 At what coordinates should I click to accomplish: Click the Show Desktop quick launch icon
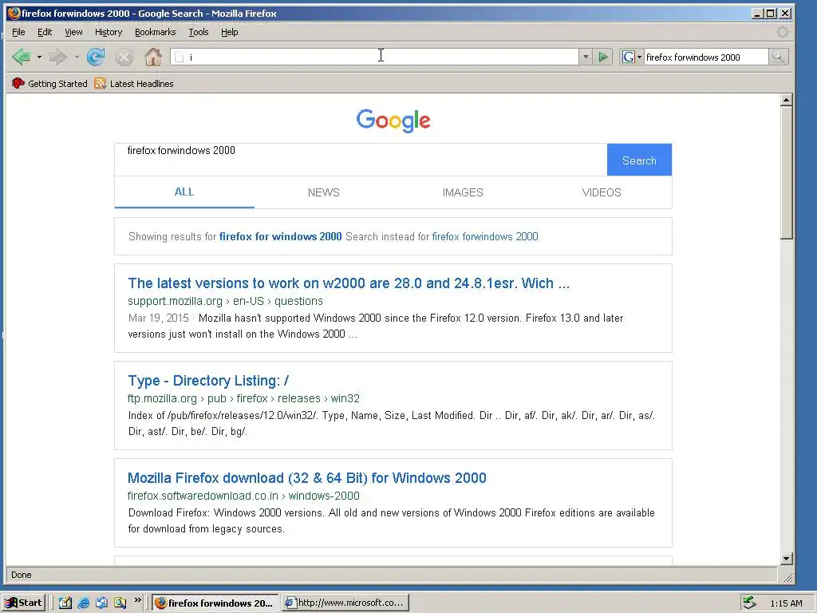point(65,603)
